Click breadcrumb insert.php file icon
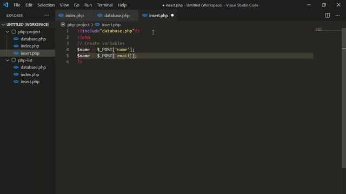 click(97, 25)
